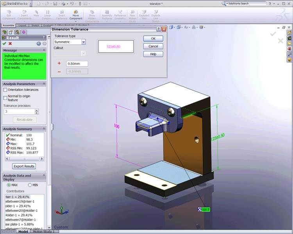Click the plus tolerance 0.50mm input field
This screenshot has height=234, width=293.
click(77, 64)
